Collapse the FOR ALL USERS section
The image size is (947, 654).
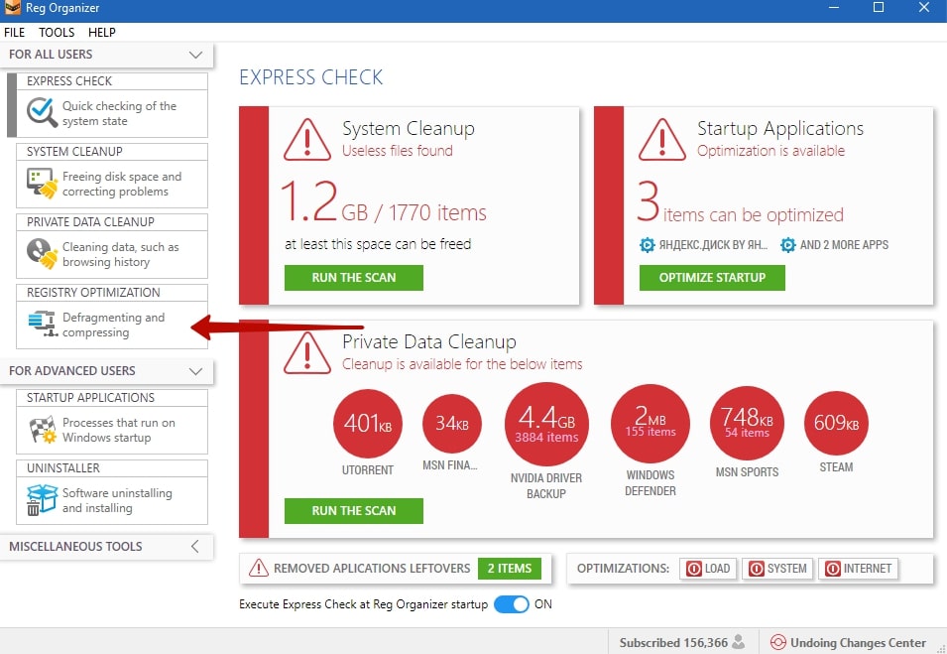point(195,55)
